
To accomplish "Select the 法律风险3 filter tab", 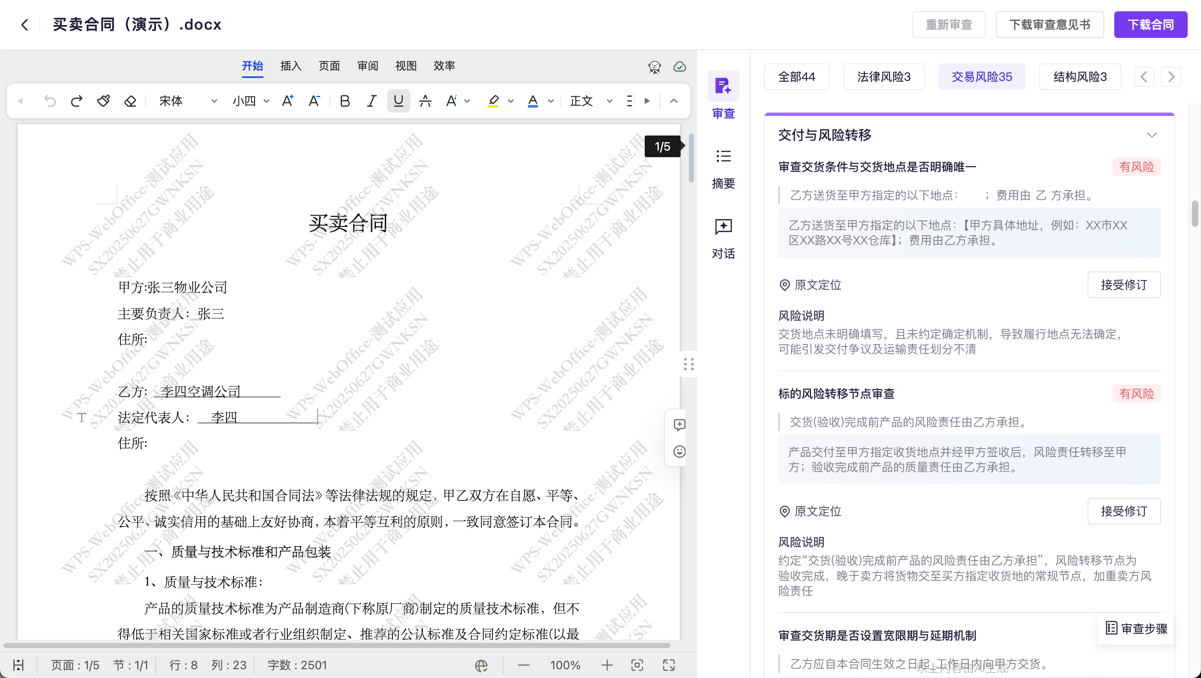I will point(884,77).
